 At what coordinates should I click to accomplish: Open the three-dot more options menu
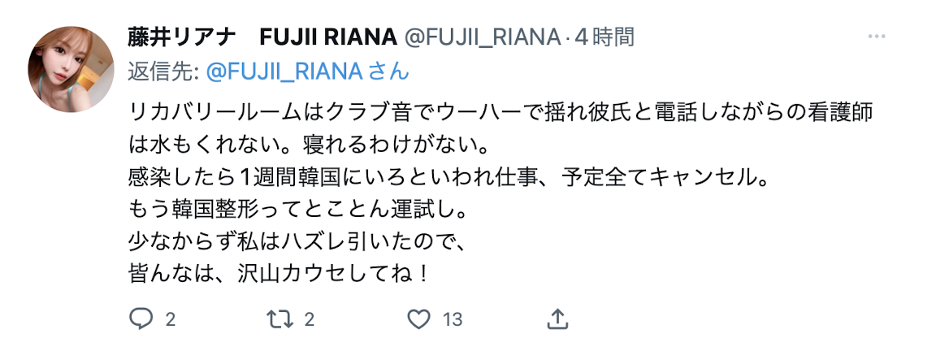click(876, 37)
